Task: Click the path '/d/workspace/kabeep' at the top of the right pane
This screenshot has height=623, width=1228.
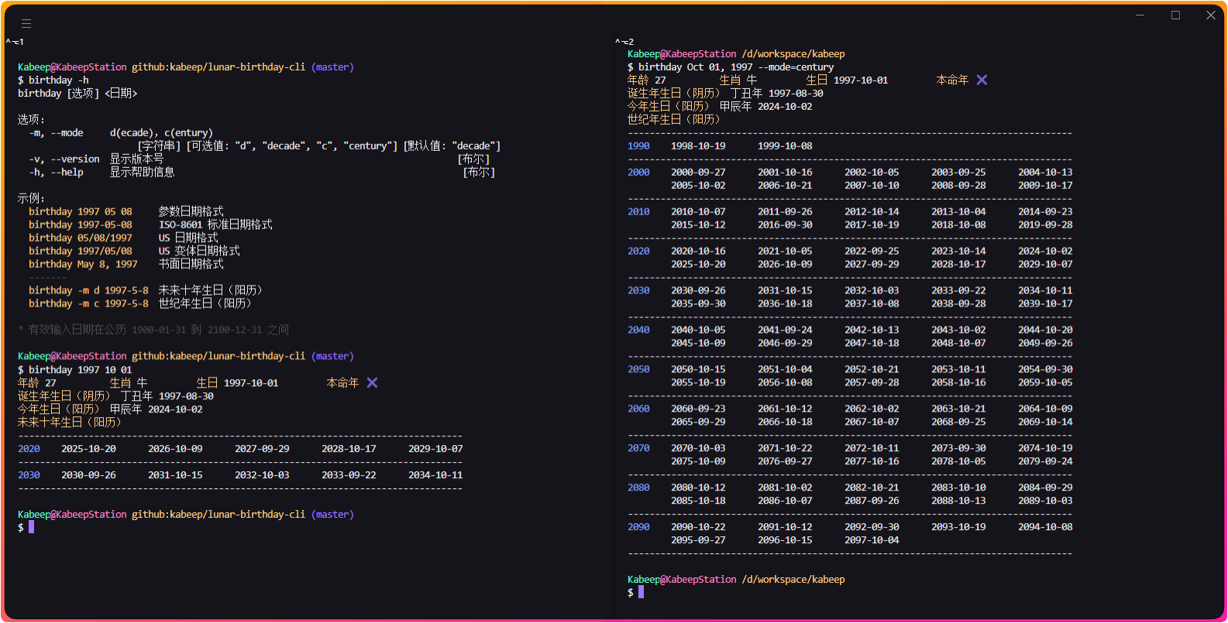Action: coord(793,54)
